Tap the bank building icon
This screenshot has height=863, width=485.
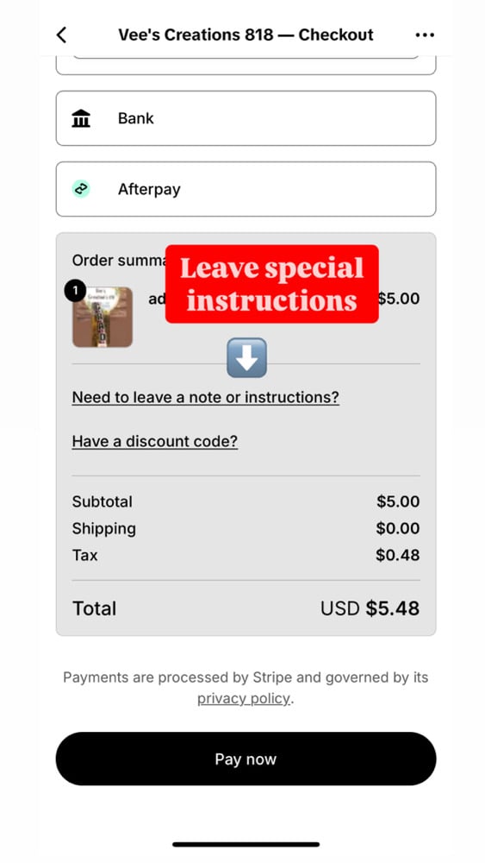(81, 118)
